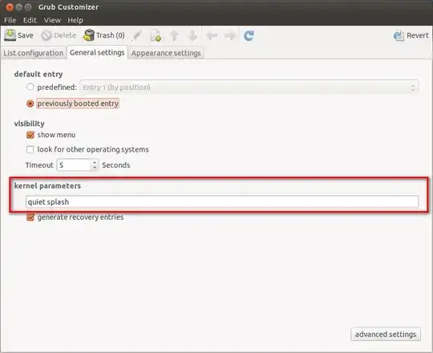Decrease the timeout with down stepper arrow
The width and height of the screenshot is (433, 353).
95,168
